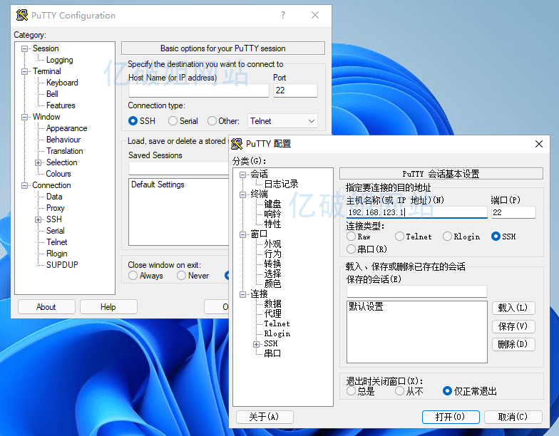Select 默认设置 in saved sessions list
The width and height of the screenshot is (559, 436).
pos(366,307)
